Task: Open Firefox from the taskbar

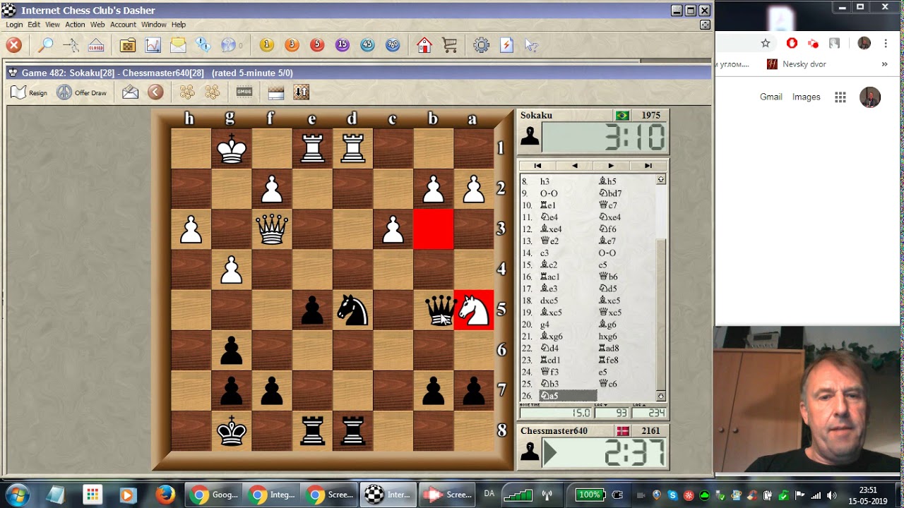Action: (165, 495)
